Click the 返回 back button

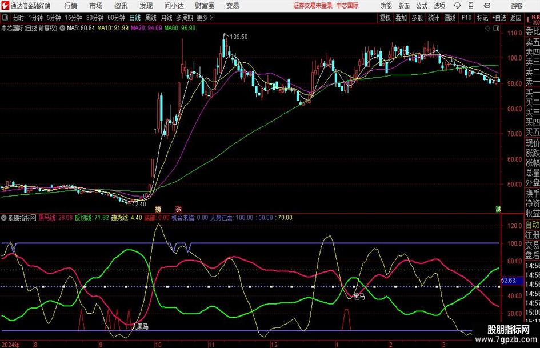(x=515, y=18)
